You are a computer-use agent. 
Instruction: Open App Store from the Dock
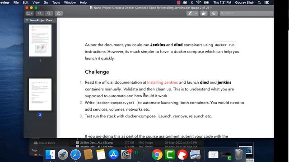click(x=113, y=154)
